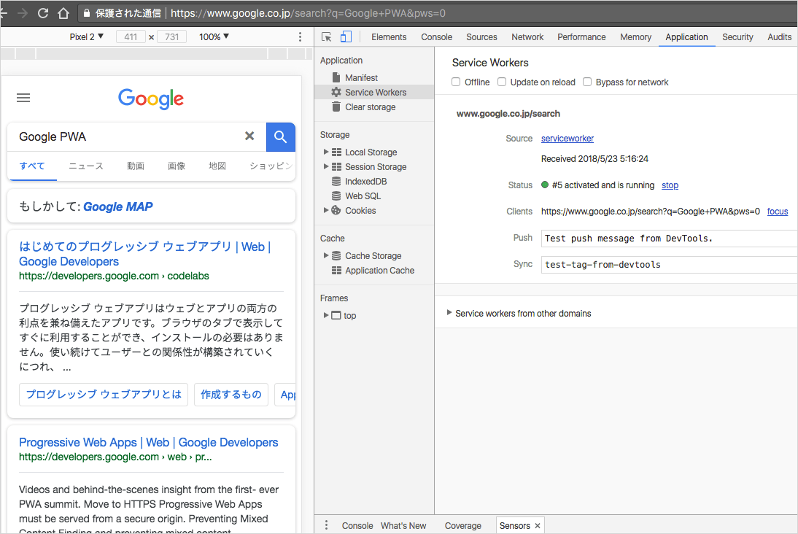Clear the search box with X icon
Viewport: 798px width, 534px height.
pyautogui.click(x=249, y=136)
